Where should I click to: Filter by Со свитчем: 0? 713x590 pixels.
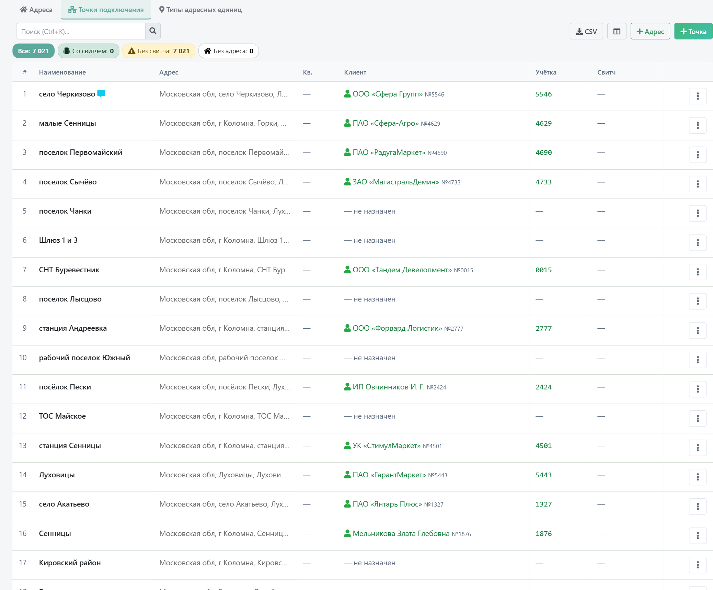89,51
